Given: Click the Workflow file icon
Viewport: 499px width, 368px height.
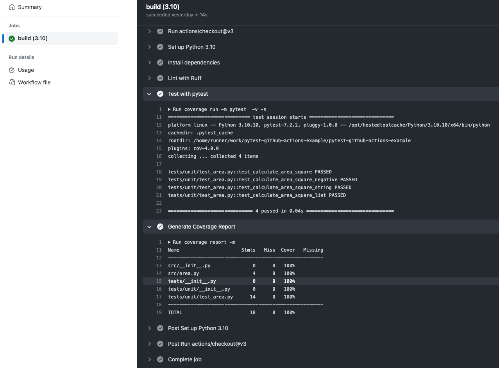Looking at the screenshot, I should pyautogui.click(x=12, y=82).
